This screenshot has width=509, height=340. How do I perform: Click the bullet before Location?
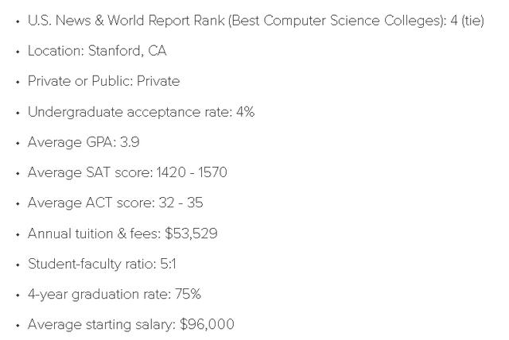(17, 52)
